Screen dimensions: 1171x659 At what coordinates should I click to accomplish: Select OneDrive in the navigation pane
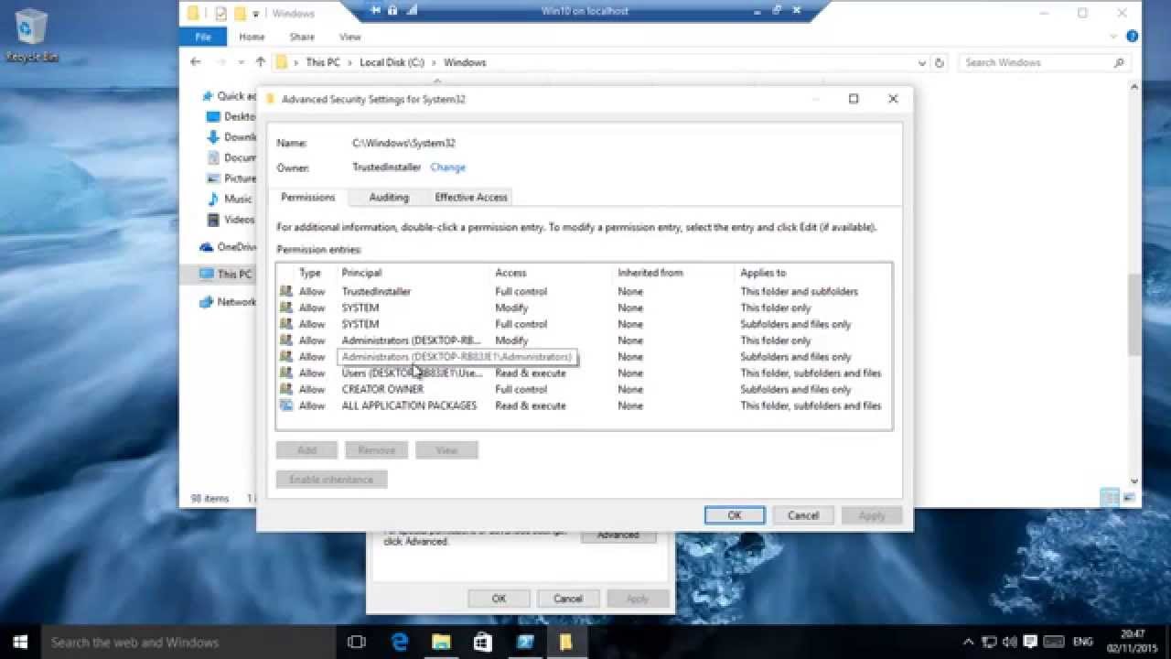[x=227, y=247]
